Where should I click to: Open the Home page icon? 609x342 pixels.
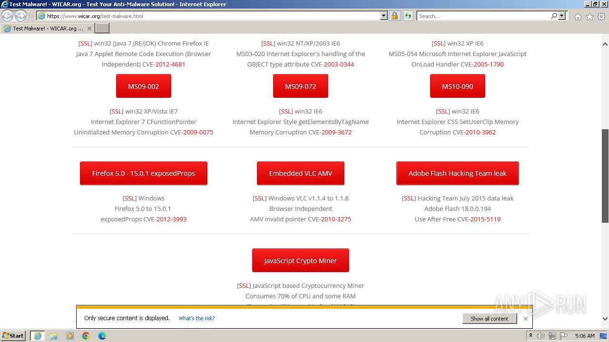click(578, 17)
